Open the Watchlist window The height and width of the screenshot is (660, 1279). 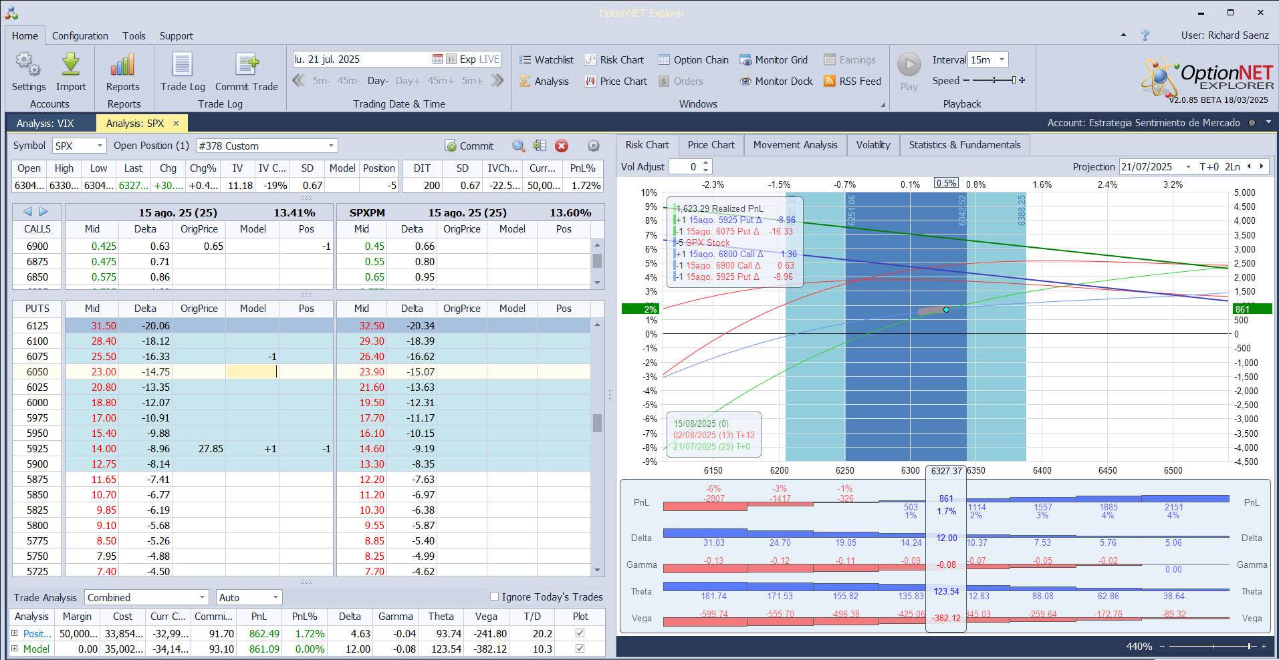(x=546, y=59)
